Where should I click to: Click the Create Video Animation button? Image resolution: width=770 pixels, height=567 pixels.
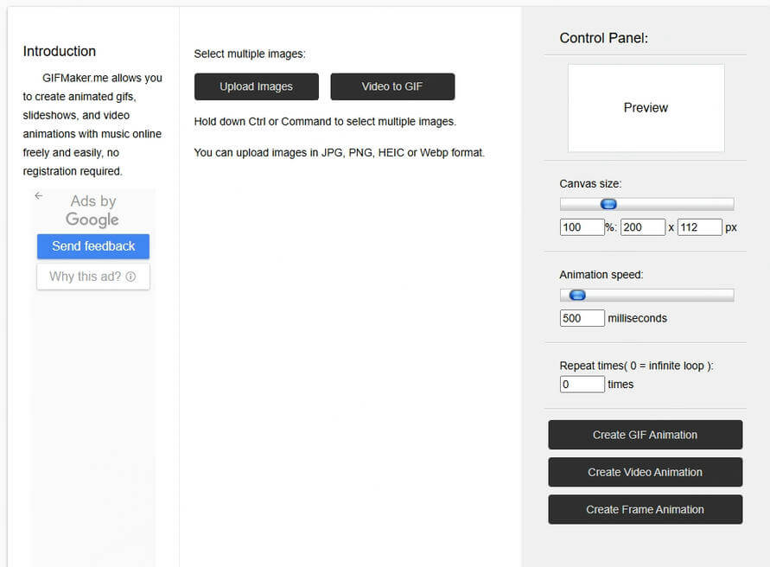click(x=645, y=472)
